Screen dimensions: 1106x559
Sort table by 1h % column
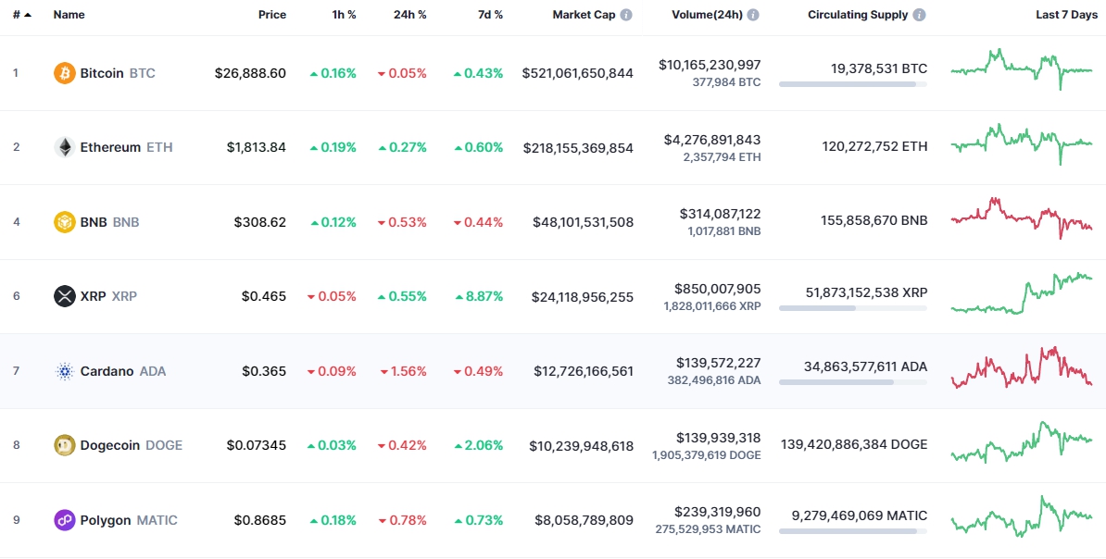pyautogui.click(x=345, y=15)
